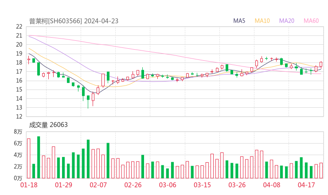Click the MA60 legend label
The width and height of the screenshot is (328, 195).
coord(311,21)
